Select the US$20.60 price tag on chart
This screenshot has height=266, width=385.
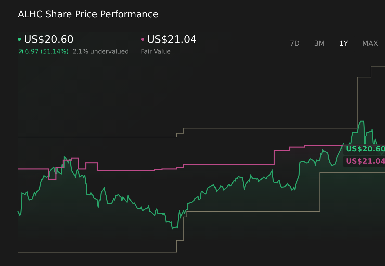[x=365, y=149]
